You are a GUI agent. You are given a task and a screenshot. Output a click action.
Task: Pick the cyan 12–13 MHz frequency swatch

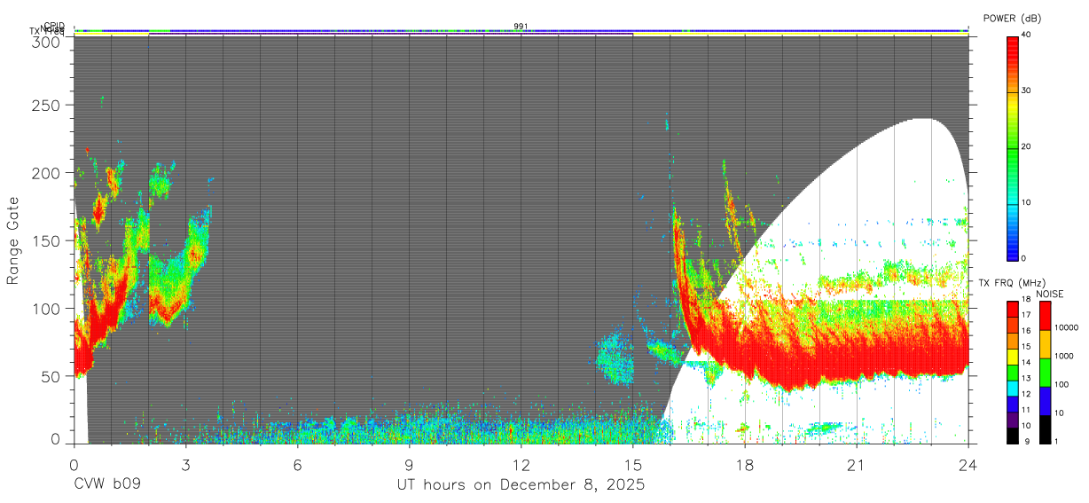pyautogui.click(x=1013, y=388)
